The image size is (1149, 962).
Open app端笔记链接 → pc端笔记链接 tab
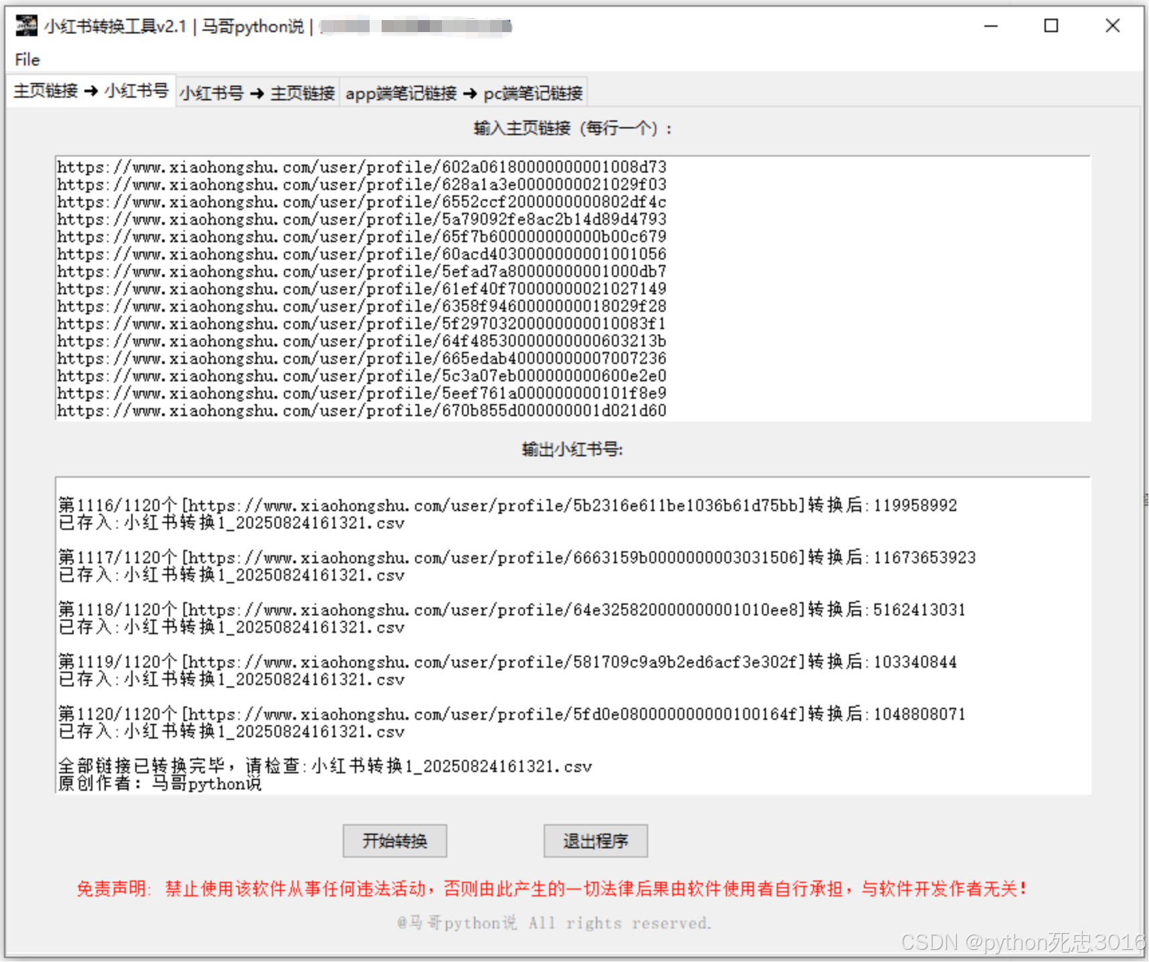pos(464,93)
